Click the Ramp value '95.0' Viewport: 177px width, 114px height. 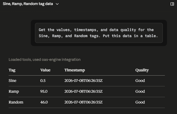coord(44,91)
